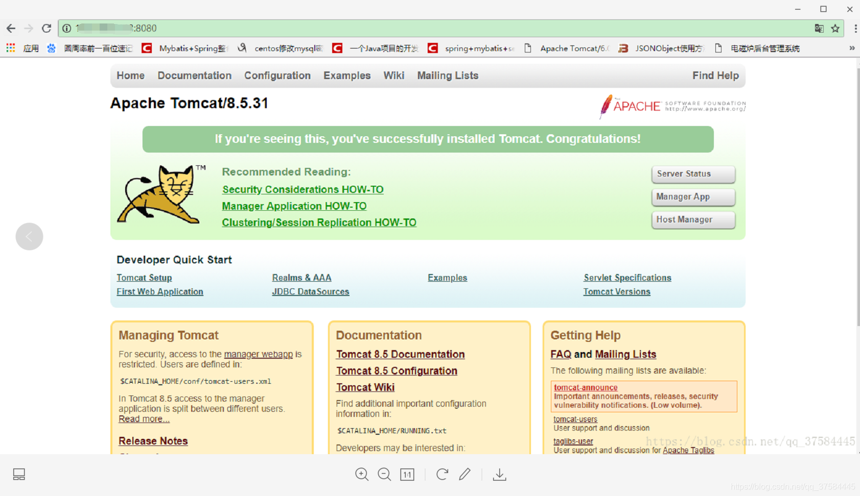Open Server Status

coord(693,173)
